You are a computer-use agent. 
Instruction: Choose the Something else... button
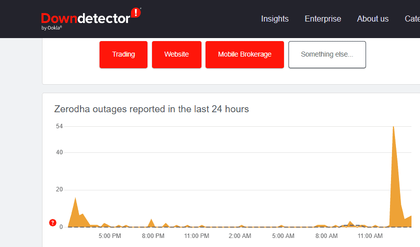327,55
